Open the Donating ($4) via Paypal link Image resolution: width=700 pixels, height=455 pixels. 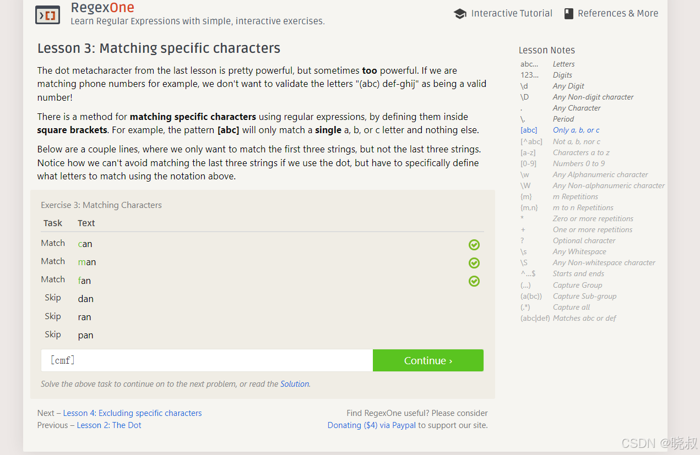click(372, 425)
